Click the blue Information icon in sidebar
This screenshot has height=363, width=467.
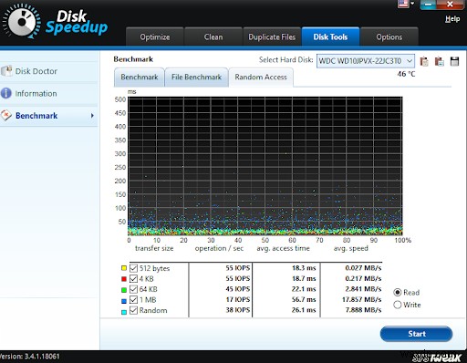point(6,93)
